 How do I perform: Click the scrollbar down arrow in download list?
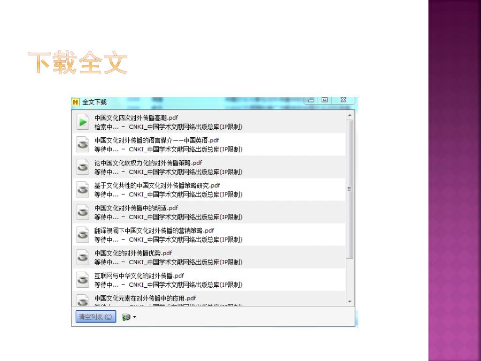pyautogui.click(x=349, y=302)
